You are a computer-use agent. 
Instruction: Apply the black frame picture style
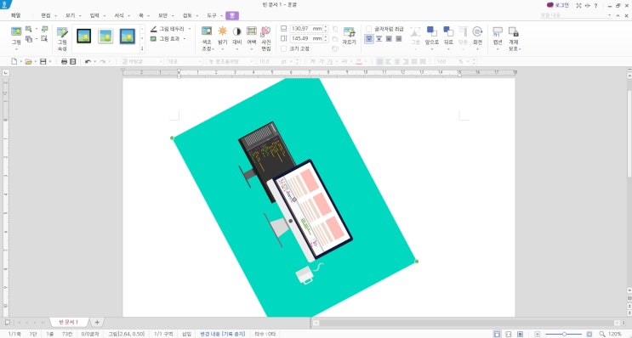click(x=84, y=37)
